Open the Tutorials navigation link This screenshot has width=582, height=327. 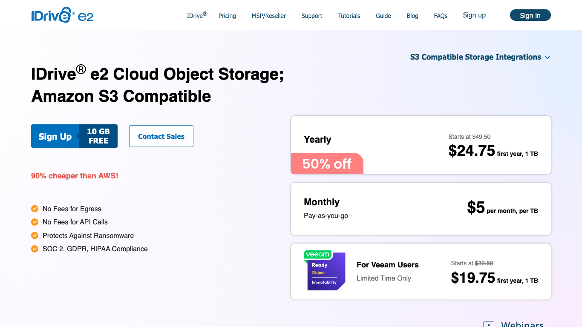tap(349, 16)
